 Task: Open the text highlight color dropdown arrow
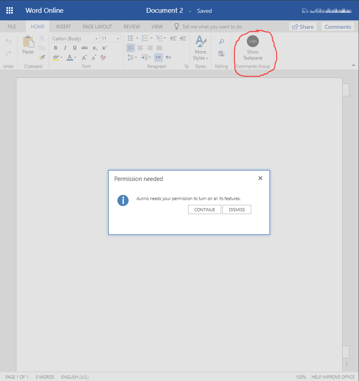[61, 58]
